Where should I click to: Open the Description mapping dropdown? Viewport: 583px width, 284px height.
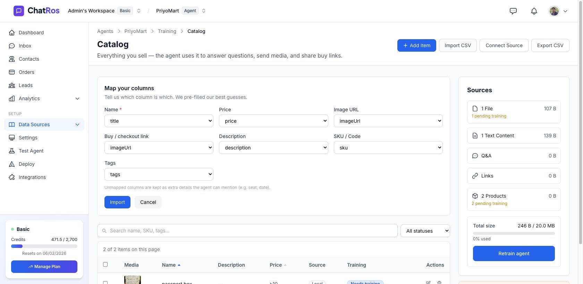pyautogui.click(x=273, y=148)
